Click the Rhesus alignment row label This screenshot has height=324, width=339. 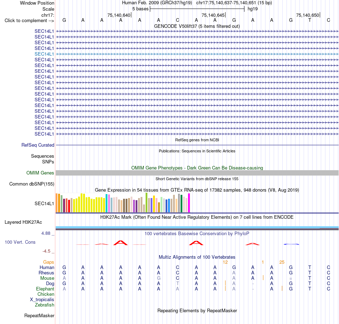(x=46, y=273)
